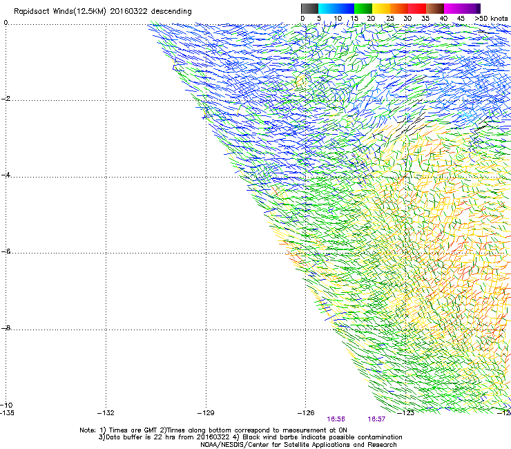Click the purple '16:56' time stamp

(336, 419)
